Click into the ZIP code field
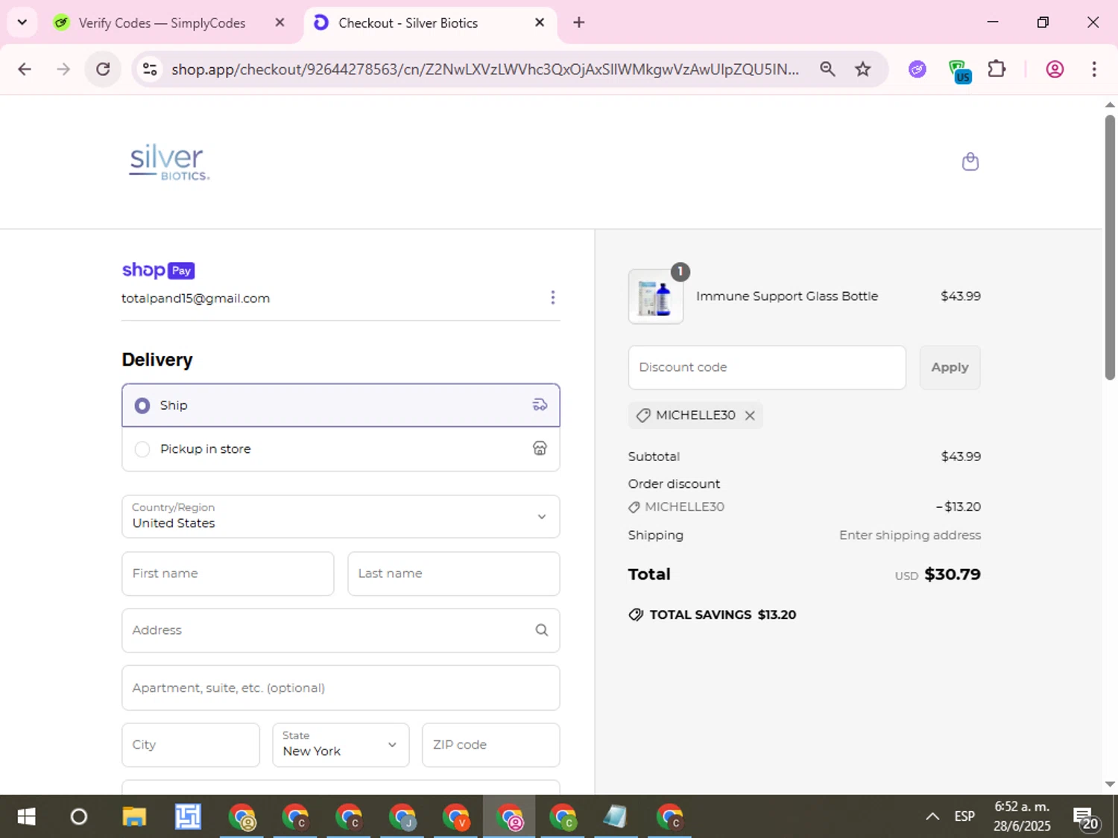 [x=490, y=745]
